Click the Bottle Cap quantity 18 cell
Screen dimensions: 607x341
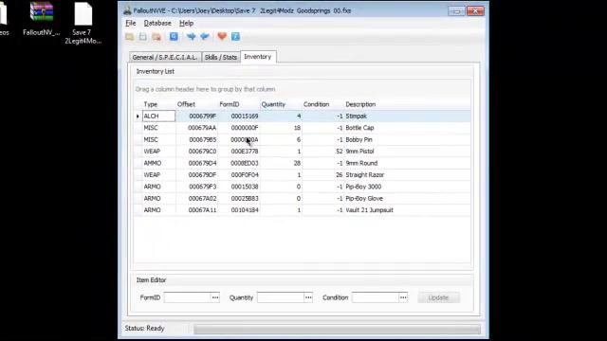tap(282, 128)
